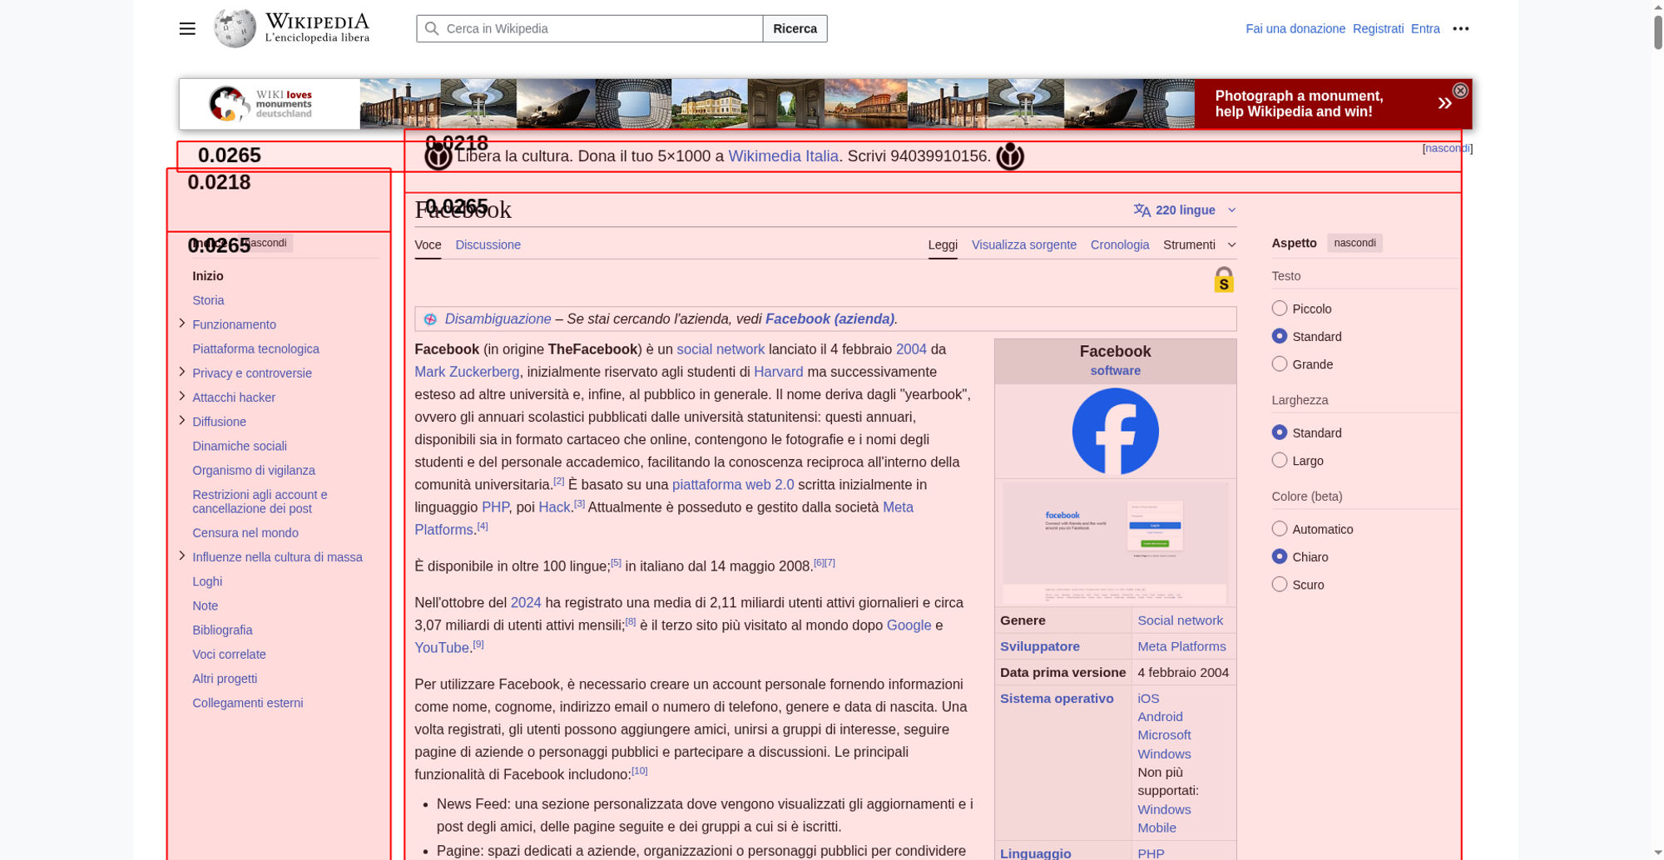The width and height of the screenshot is (1664, 860).
Task: Select Standard width option
Action: [x=1280, y=432]
